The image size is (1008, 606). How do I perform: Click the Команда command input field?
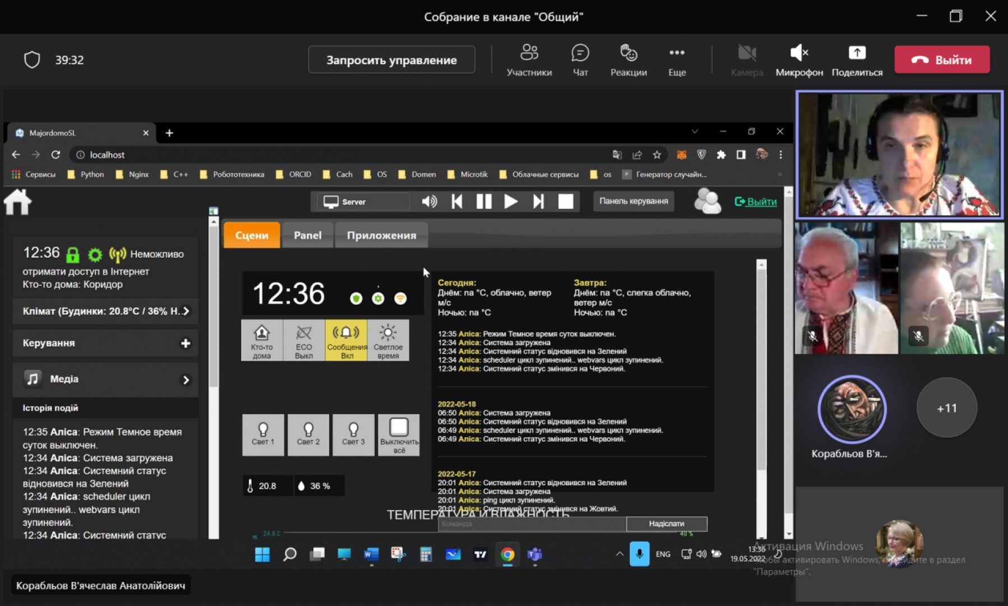pyautogui.click(x=531, y=524)
